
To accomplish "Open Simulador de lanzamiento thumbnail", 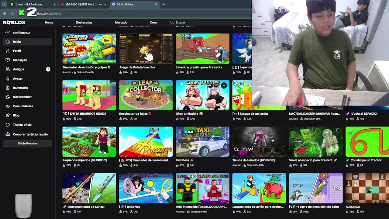I will click(x=146, y=142).
